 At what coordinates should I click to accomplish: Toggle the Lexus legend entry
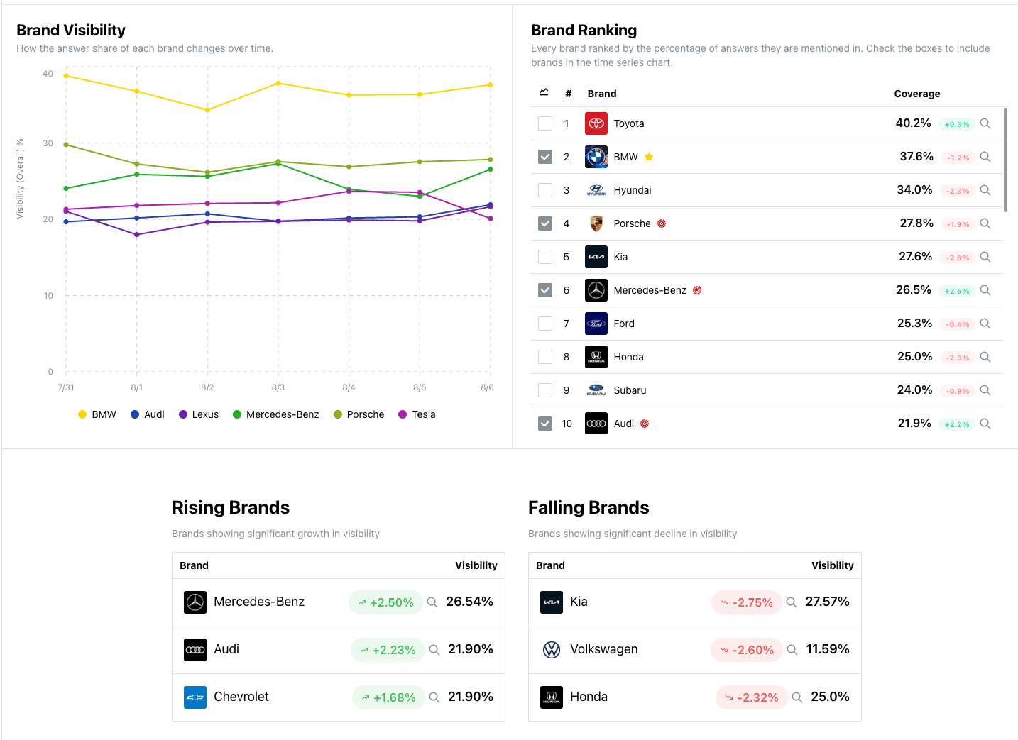tap(198, 414)
